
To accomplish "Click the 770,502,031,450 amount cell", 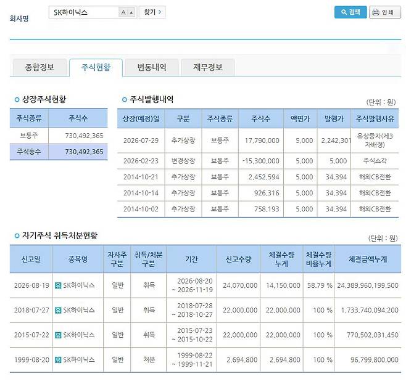I will point(368,335).
